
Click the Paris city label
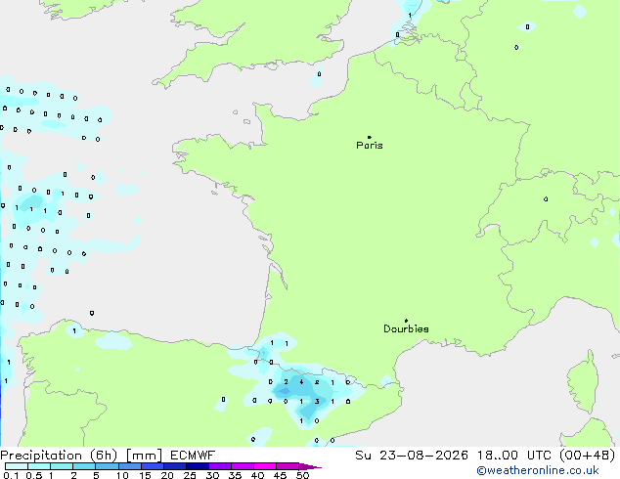(x=370, y=145)
